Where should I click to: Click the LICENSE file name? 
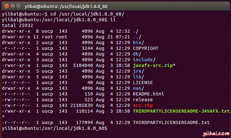142,82
